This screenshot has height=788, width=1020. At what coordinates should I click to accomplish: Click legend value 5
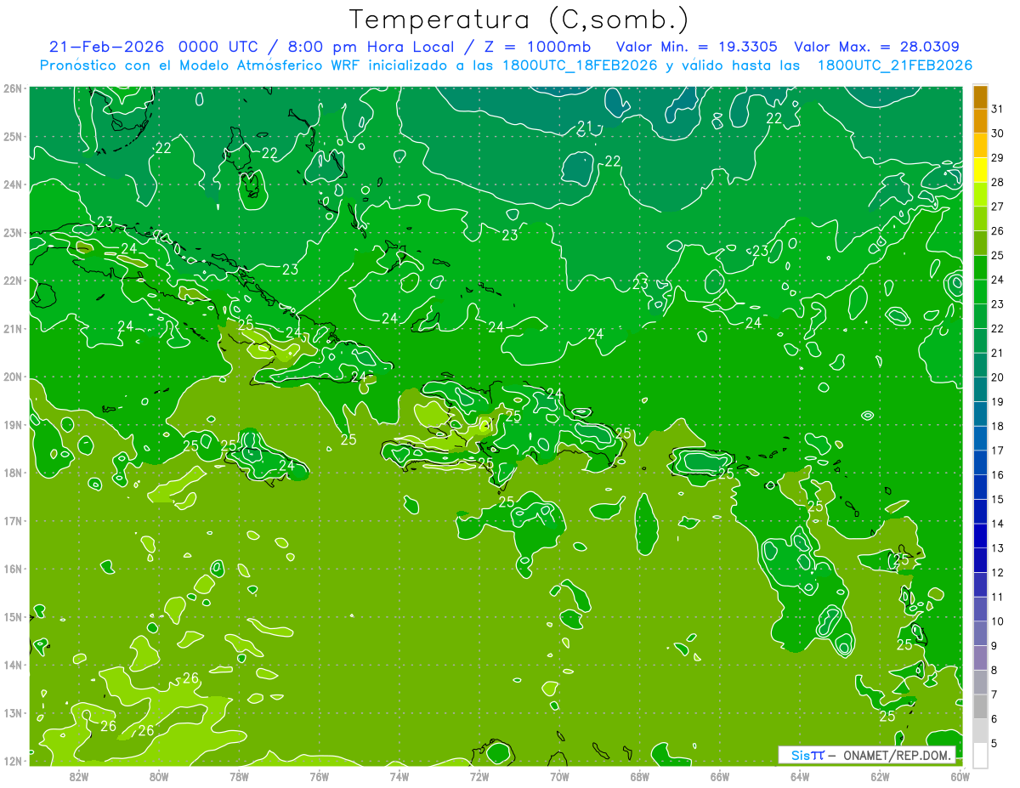click(995, 743)
